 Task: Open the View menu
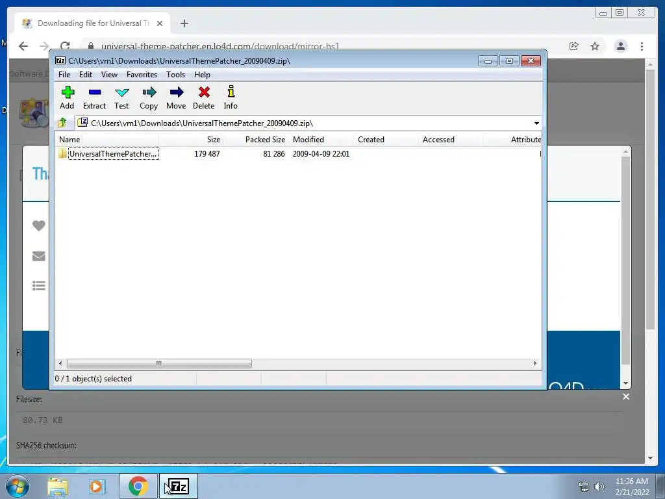coord(109,75)
